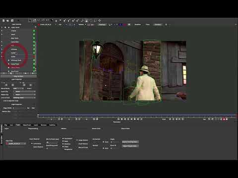
Task: Switch to the Lens tab
Action: [x=11, y=125]
